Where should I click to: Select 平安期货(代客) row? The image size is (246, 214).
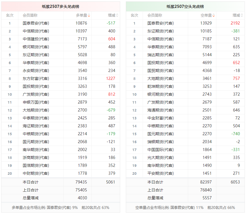click(185, 173)
